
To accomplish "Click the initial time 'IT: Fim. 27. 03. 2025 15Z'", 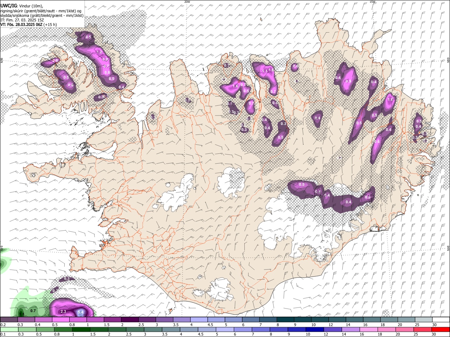I will [x=22, y=20].
